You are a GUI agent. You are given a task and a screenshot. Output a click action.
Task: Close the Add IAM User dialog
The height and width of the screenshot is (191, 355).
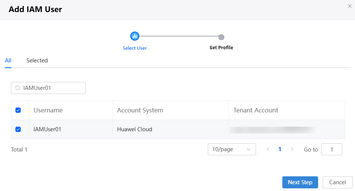pyautogui.click(x=350, y=6)
